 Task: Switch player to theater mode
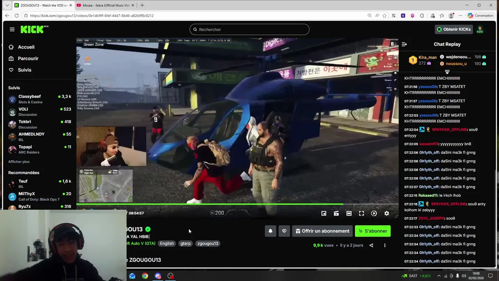point(349,213)
